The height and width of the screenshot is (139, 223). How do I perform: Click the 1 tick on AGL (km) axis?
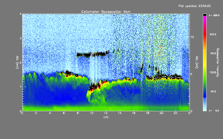pos(21,87)
